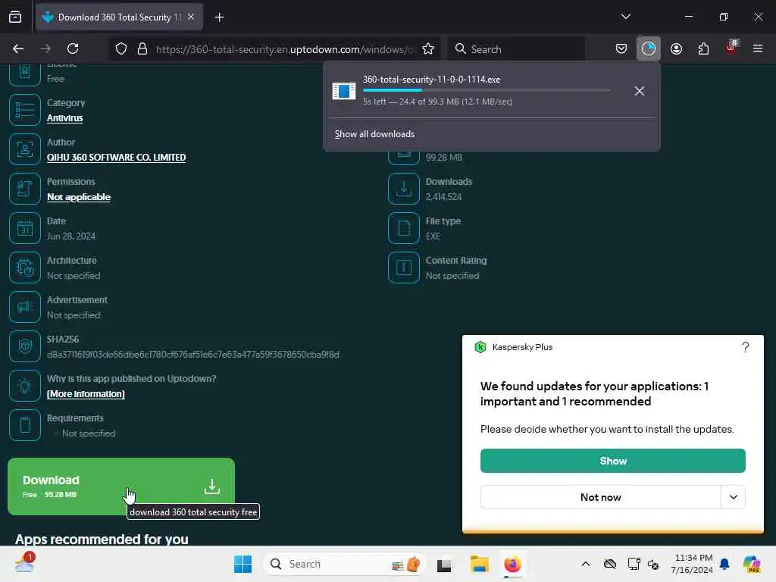Go back to the previous page

18,48
